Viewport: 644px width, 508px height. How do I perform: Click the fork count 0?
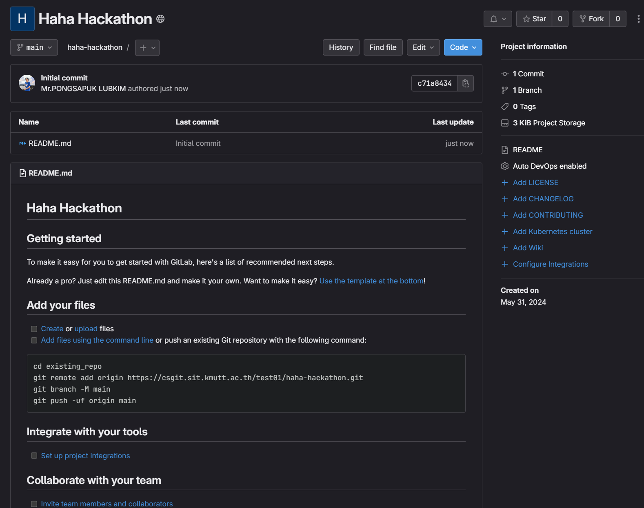(x=618, y=19)
